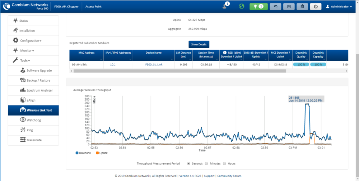Select the Seconds measurement period
The width and height of the screenshot is (359, 181).
pyautogui.click(x=189, y=163)
